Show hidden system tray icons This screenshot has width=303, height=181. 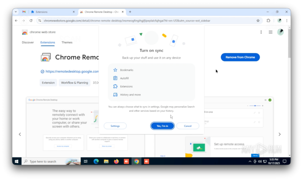(x=250, y=161)
